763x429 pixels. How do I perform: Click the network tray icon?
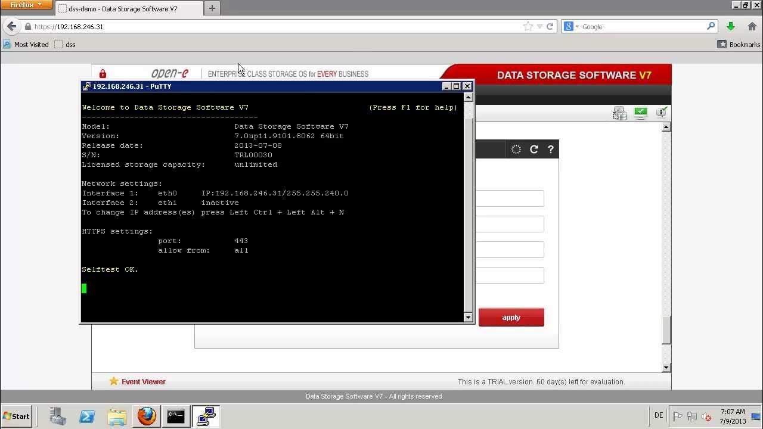click(x=692, y=416)
